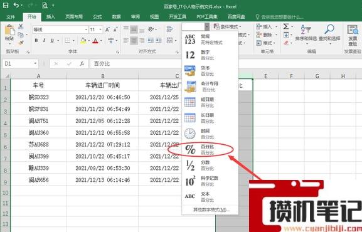Open the font name dropdown
Screen dimensions: 362x232
click(x=86, y=29)
